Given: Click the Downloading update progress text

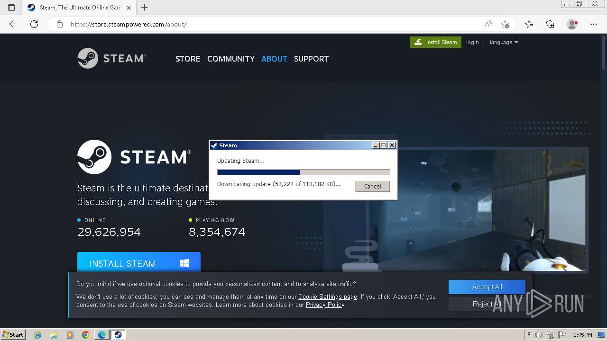Looking at the screenshot, I should pyautogui.click(x=279, y=184).
